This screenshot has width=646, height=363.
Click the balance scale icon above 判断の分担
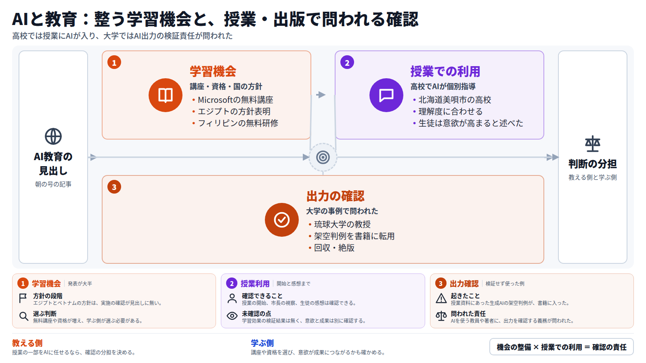click(x=593, y=144)
